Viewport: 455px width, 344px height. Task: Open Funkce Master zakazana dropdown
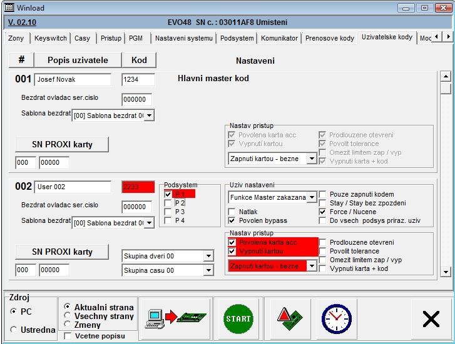(312, 197)
